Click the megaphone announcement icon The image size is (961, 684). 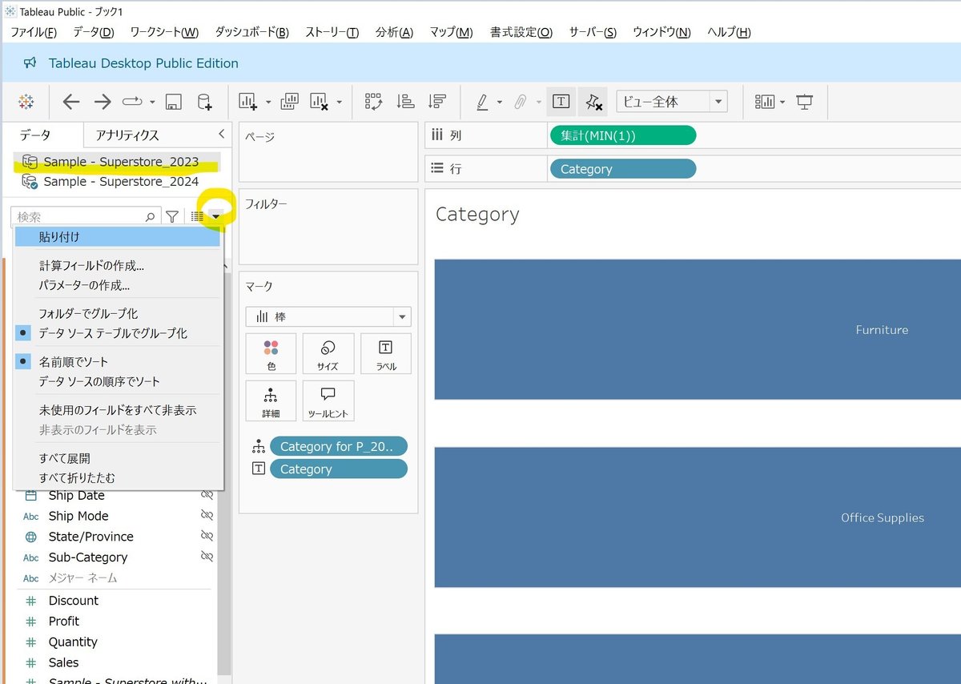(30, 63)
